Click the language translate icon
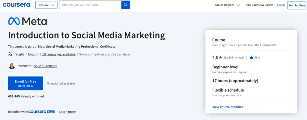307x120 pixels. 10,54
